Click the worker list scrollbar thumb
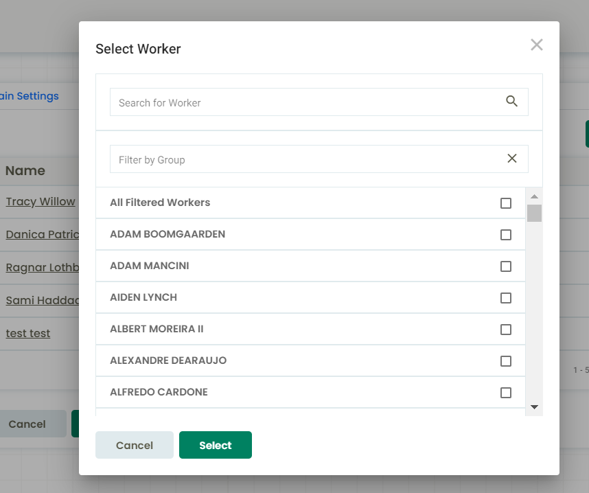 pyautogui.click(x=534, y=213)
